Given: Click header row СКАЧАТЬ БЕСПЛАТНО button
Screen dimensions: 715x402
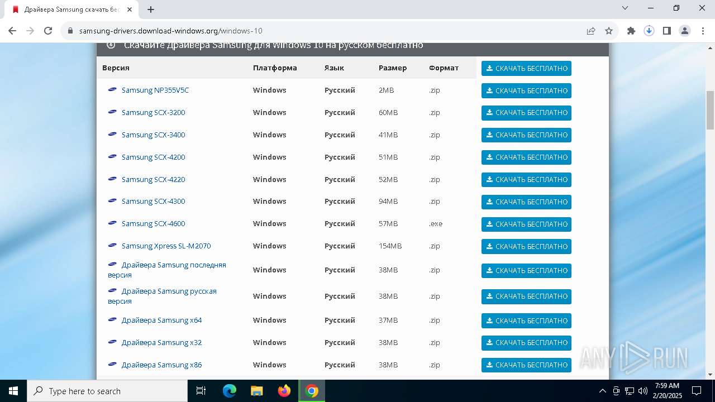Looking at the screenshot, I should [x=526, y=68].
